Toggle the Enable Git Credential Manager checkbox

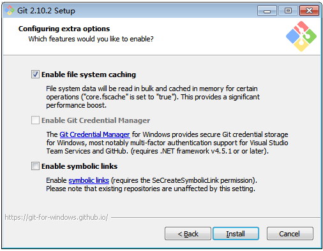coord(35,120)
